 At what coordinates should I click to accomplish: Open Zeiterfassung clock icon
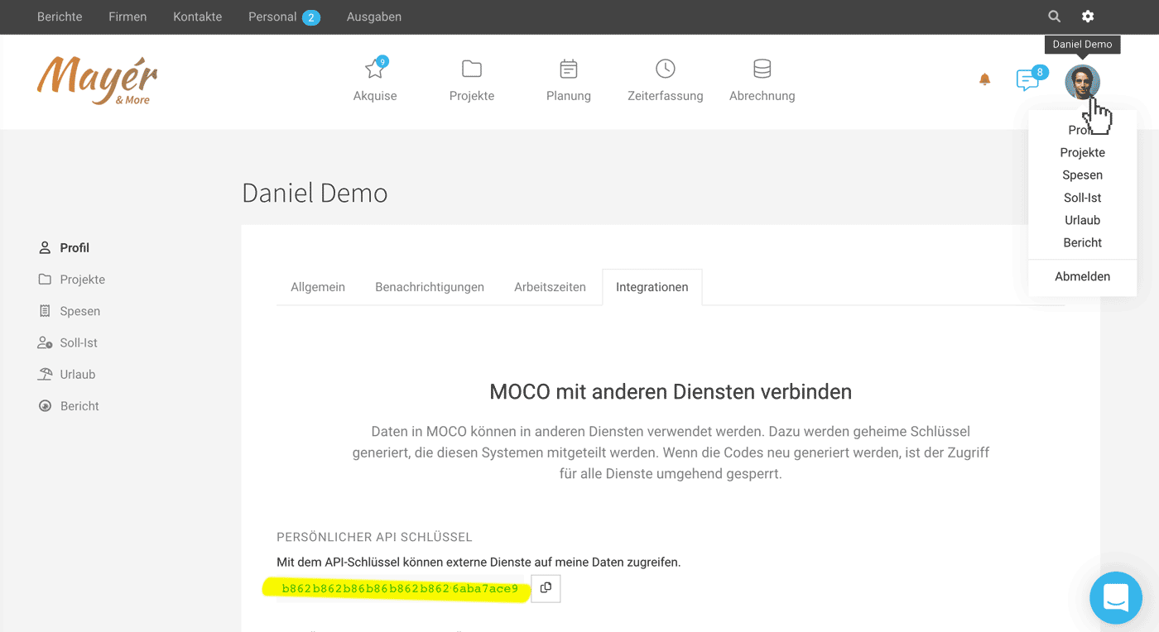point(666,69)
